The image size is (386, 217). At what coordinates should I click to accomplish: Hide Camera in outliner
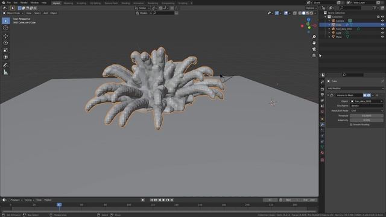tap(382, 21)
